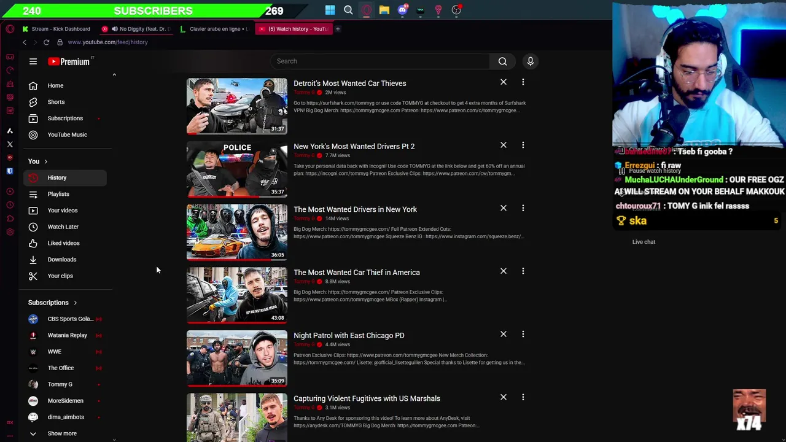Remove Capturing Violent Fugitives video from history
This screenshot has height=442, width=786.
[504, 397]
